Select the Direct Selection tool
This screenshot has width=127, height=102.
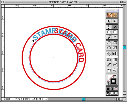point(115,21)
